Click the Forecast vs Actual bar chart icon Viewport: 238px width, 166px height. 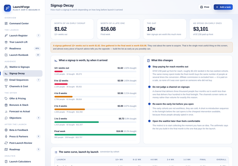(x=6, y=111)
